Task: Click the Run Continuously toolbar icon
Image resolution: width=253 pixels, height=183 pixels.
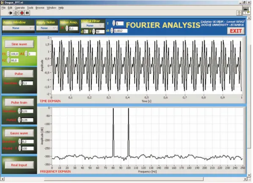Action: coord(16,13)
